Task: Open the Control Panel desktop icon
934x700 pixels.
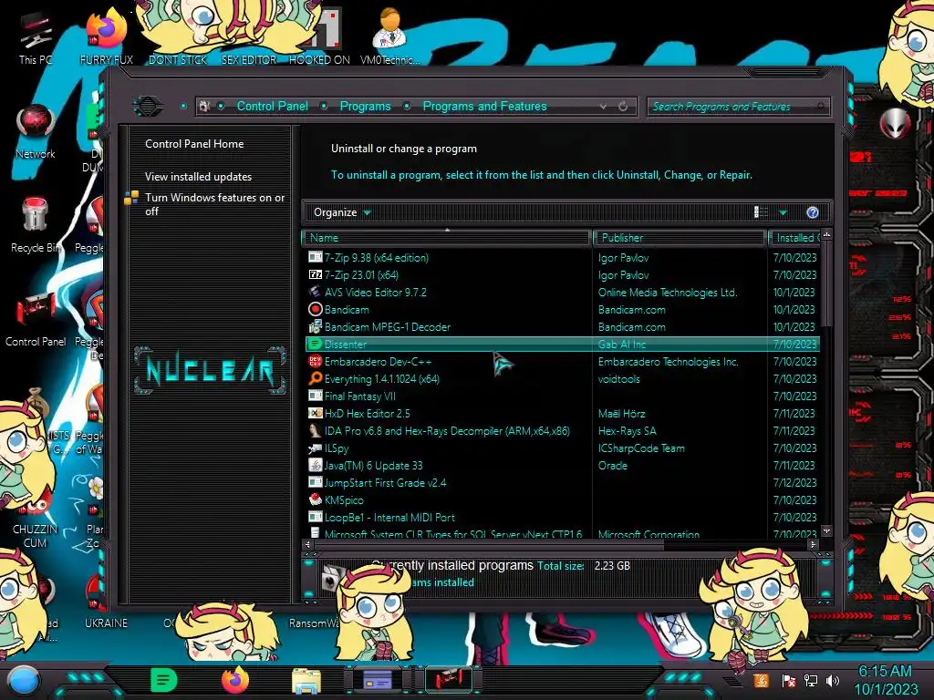Action: coord(36,319)
